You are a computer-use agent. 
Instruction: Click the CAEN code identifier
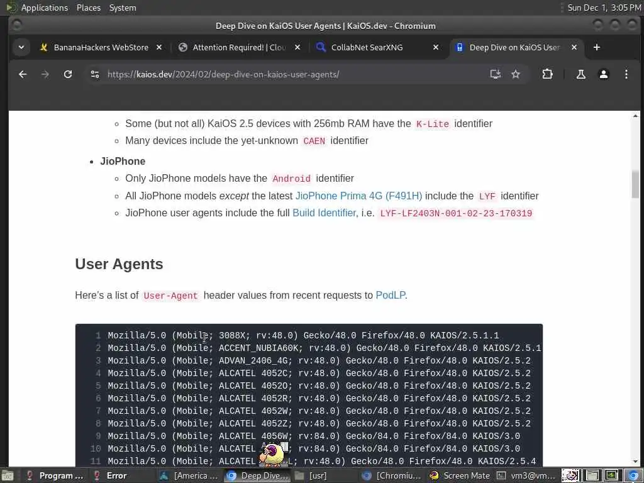pyautogui.click(x=314, y=141)
